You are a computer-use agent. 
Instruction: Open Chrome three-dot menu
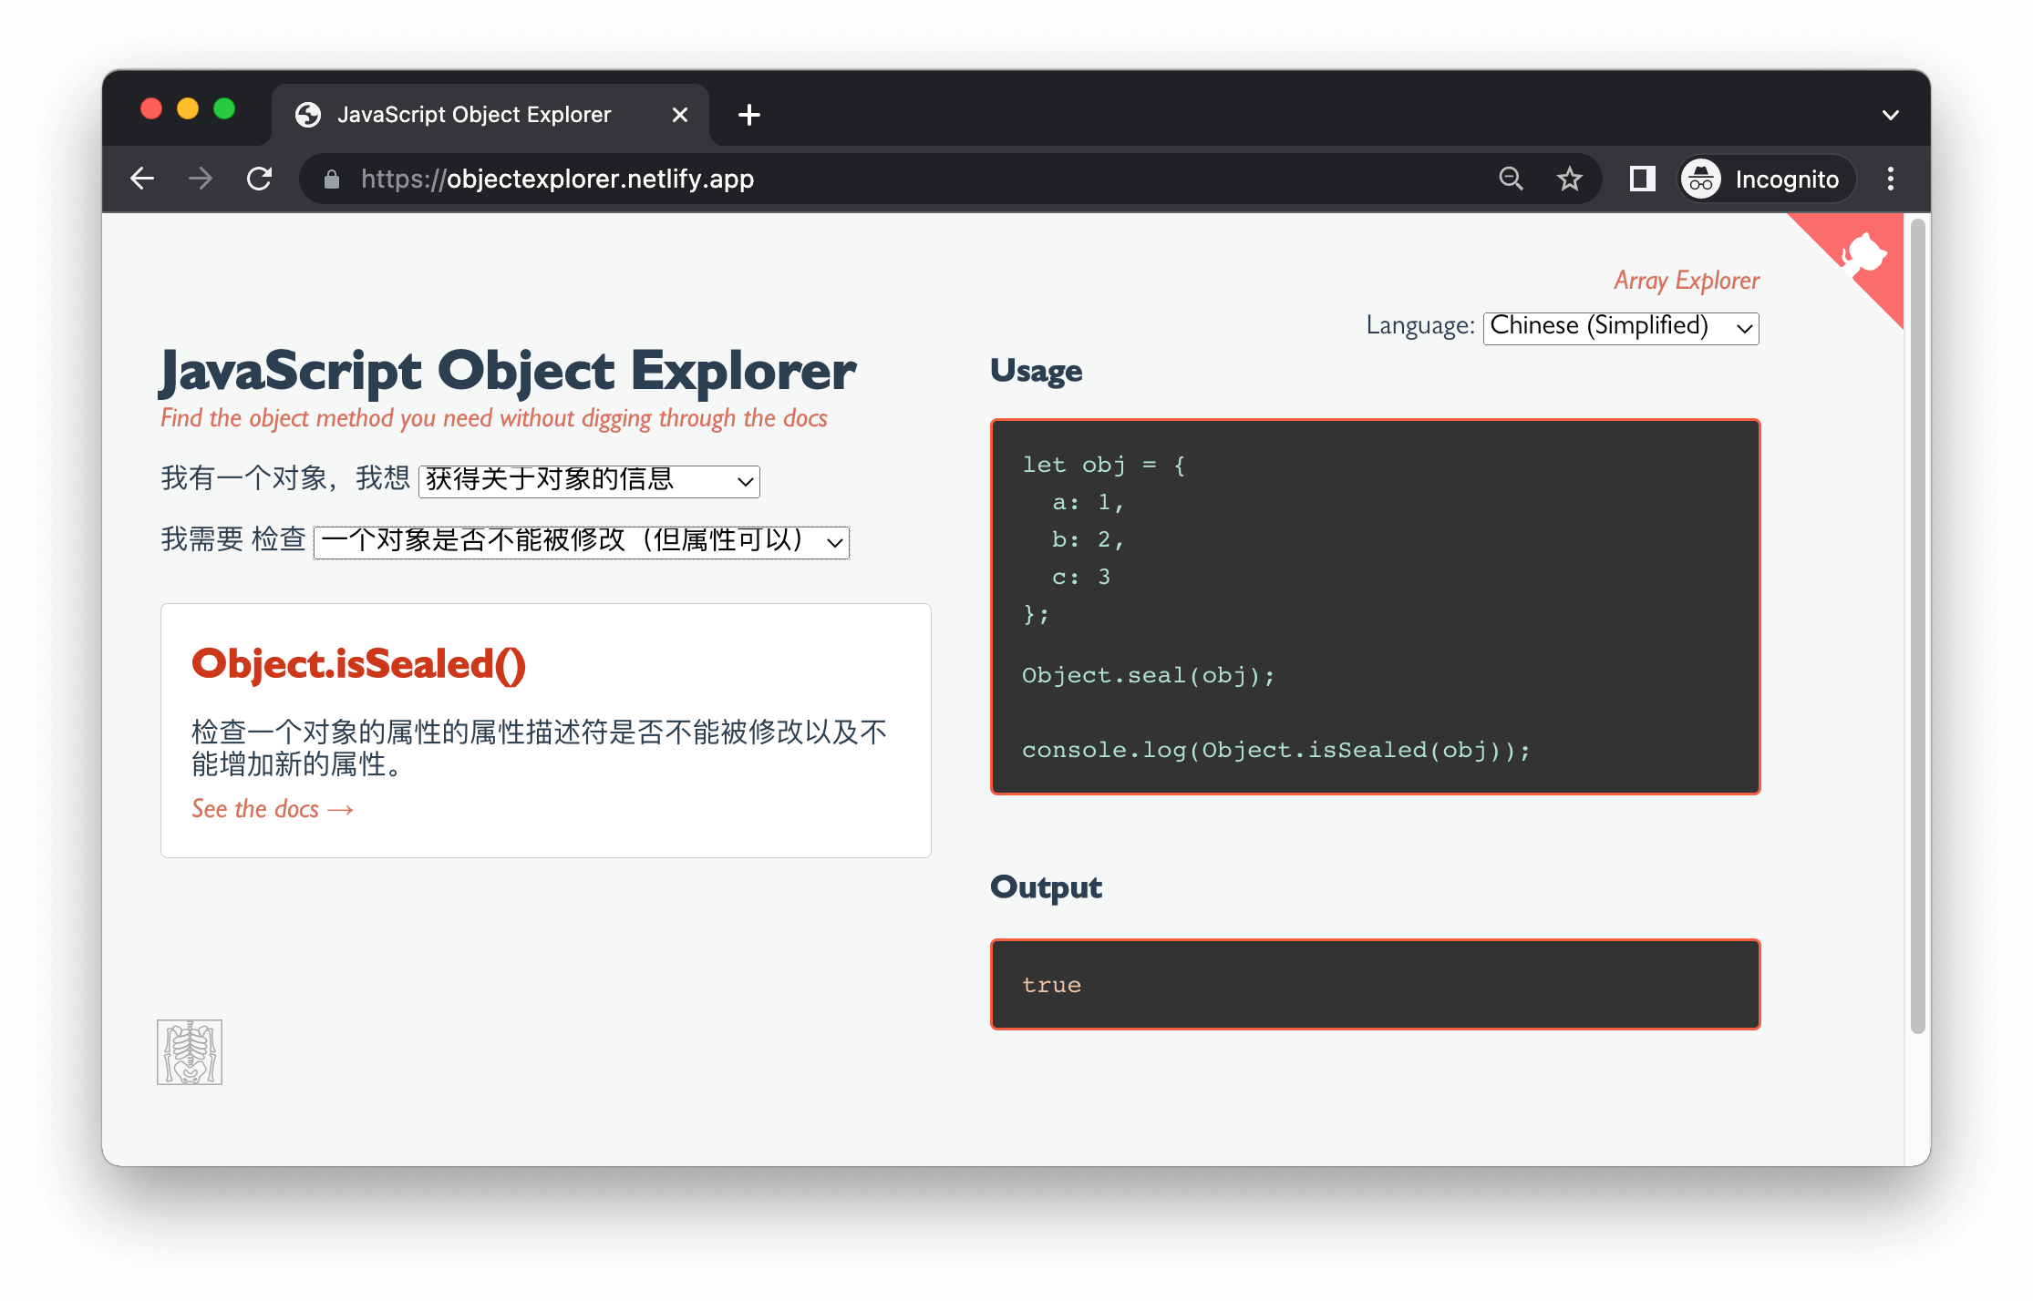[x=1890, y=179]
